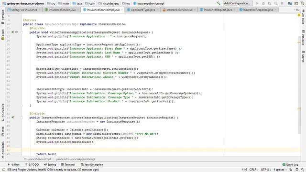Open the Terminal tool window
Image resolution: width=306 pixels, height=172 pixels.
click(x=68, y=164)
